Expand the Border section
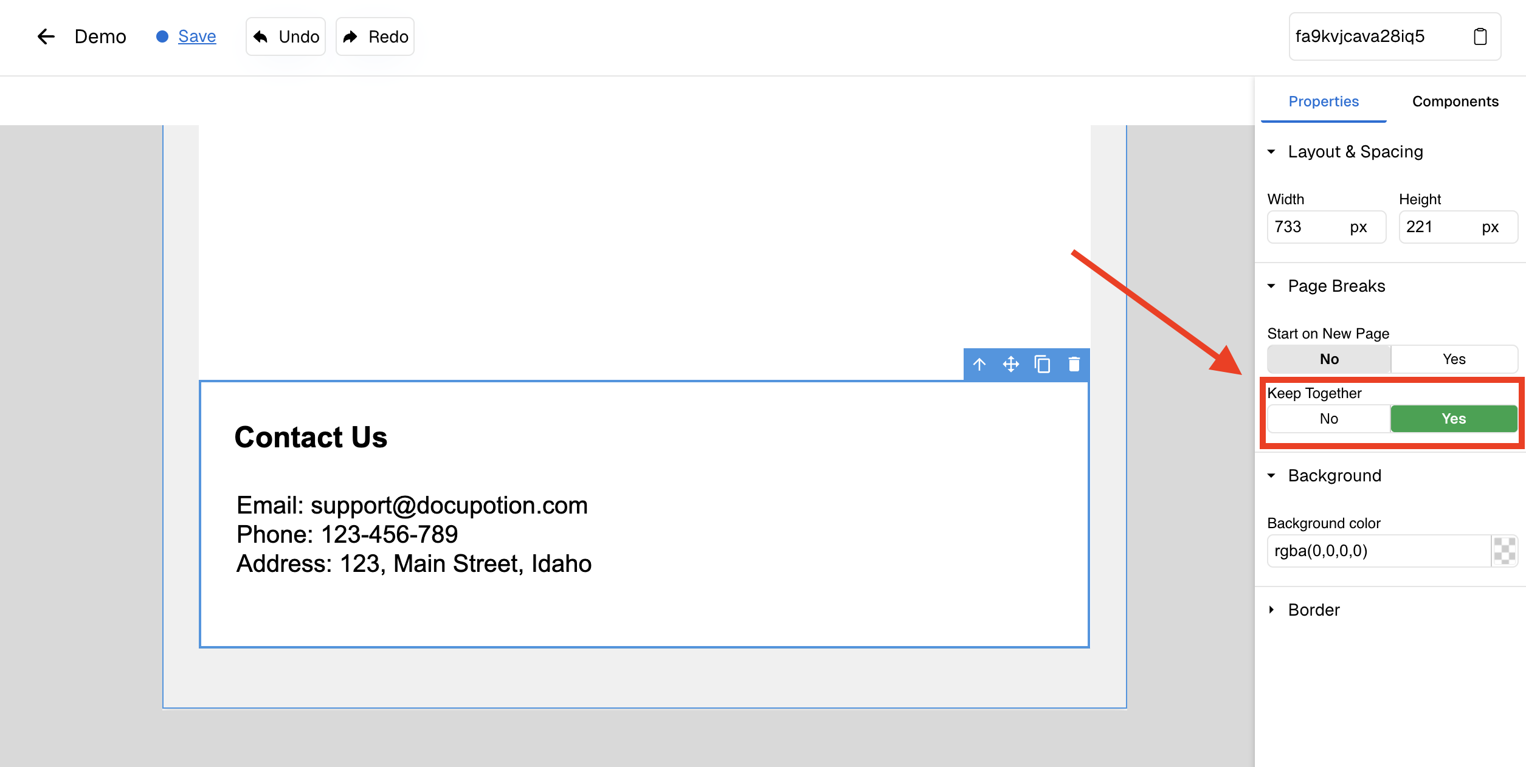 coord(1272,610)
